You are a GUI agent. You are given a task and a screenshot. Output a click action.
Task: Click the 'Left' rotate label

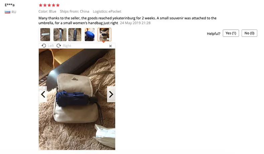tap(51, 46)
